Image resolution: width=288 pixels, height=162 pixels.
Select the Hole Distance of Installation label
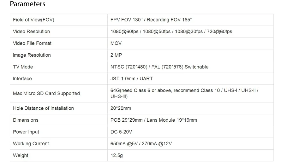tap(43, 108)
